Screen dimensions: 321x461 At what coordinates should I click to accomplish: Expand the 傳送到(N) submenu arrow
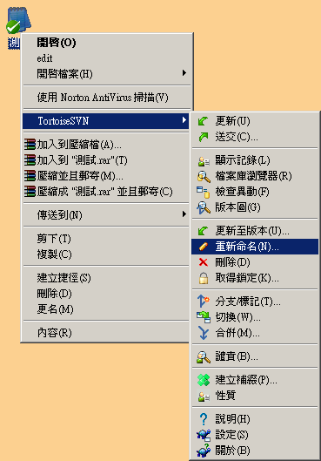click(x=184, y=214)
